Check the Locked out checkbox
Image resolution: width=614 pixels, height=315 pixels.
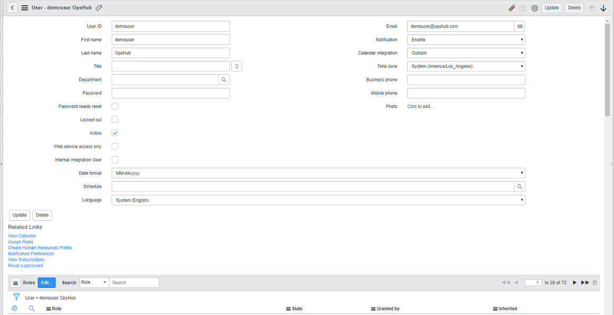(x=115, y=120)
